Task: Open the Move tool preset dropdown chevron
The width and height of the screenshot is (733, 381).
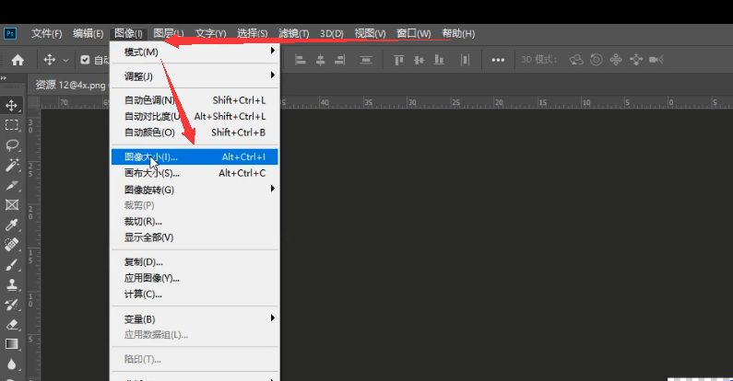Action: pos(65,60)
